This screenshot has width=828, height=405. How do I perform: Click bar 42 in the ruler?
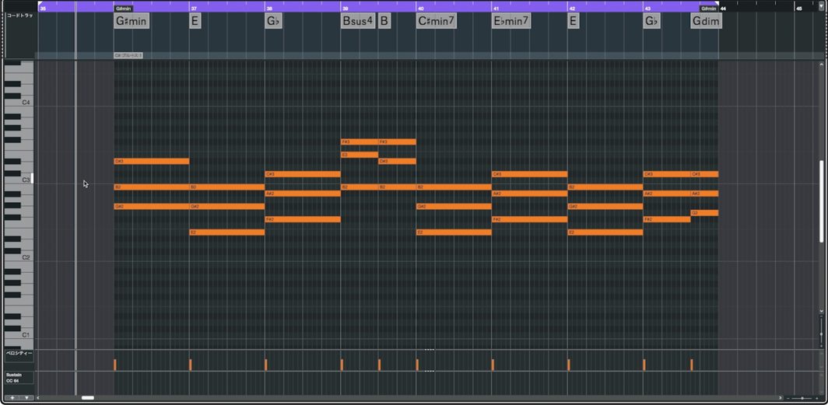pyautogui.click(x=572, y=9)
